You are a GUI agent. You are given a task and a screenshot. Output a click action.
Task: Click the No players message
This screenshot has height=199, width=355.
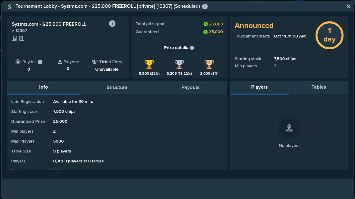[x=289, y=146]
